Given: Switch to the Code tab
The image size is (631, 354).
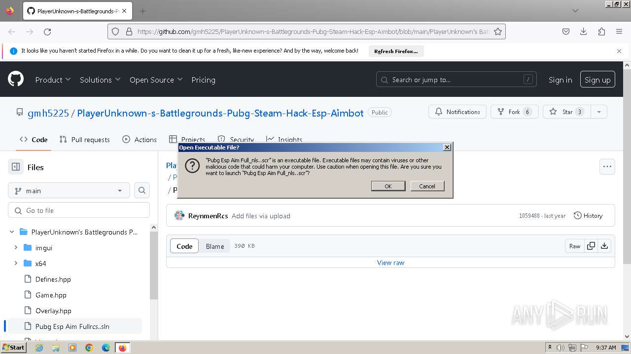Looking at the screenshot, I should coord(34,140).
